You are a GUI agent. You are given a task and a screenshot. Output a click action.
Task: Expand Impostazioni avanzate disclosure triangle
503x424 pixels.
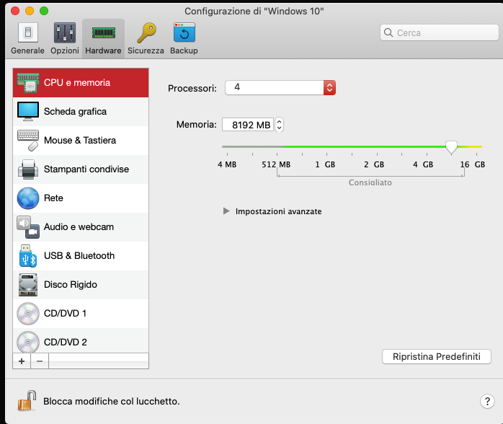click(x=226, y=211)
